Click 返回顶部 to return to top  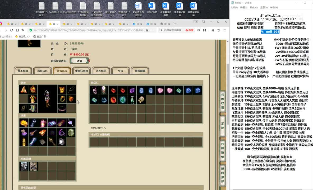tap(223, 175)
